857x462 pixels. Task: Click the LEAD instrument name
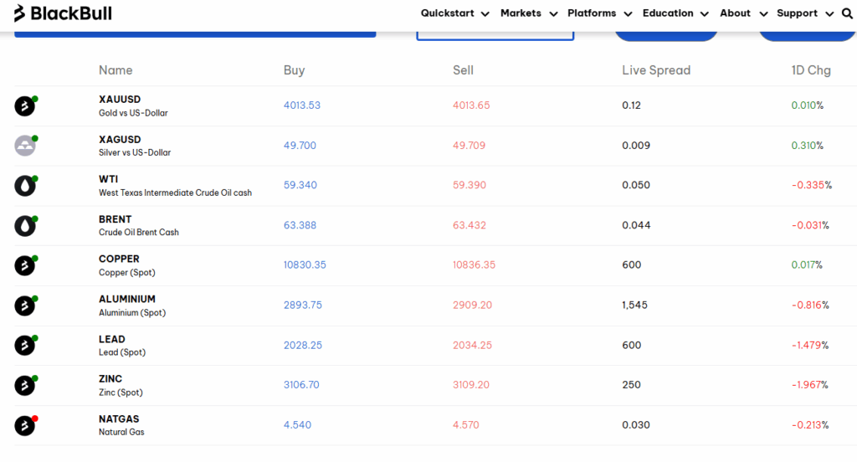[111, 340]
